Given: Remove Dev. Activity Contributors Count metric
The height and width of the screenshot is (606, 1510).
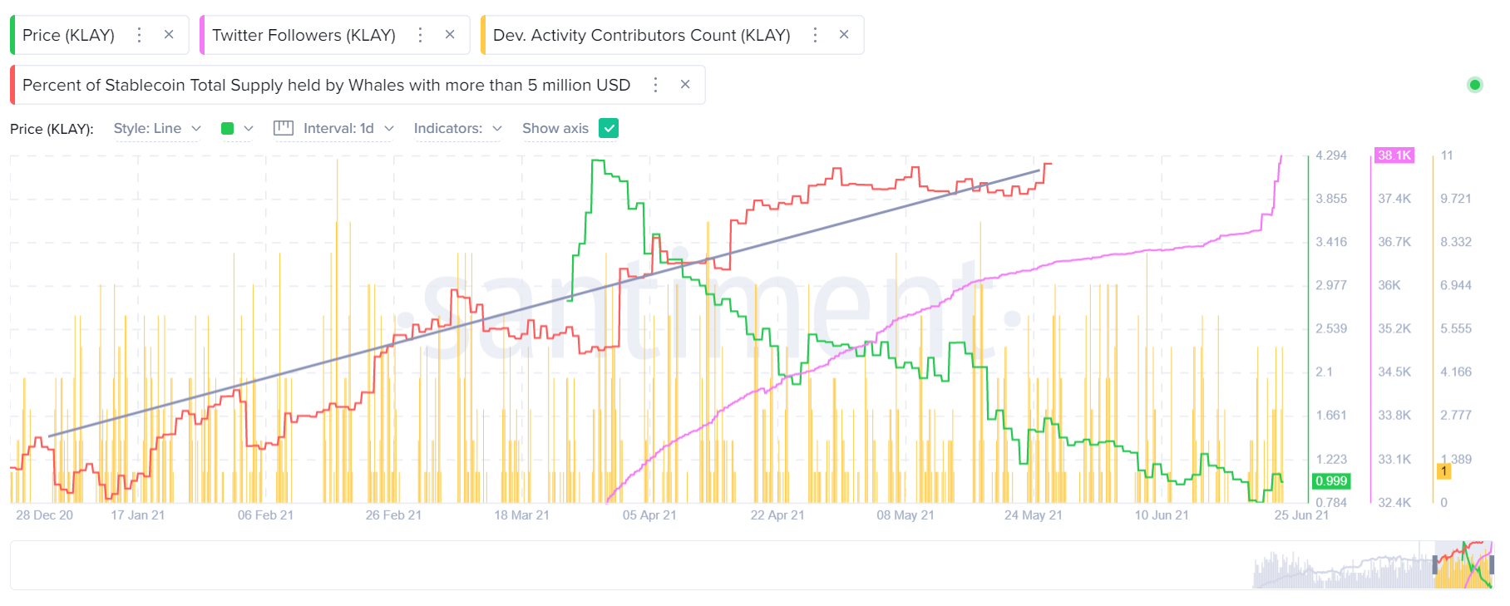Looking at the screenshot, I should click(844, 35).
